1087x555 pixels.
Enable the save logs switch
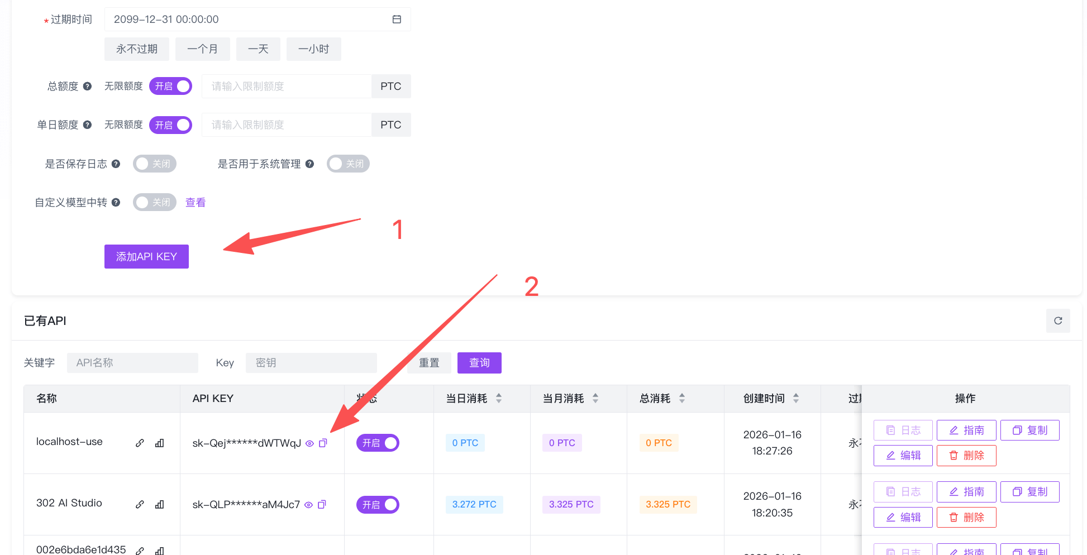(x=155, y=164)
